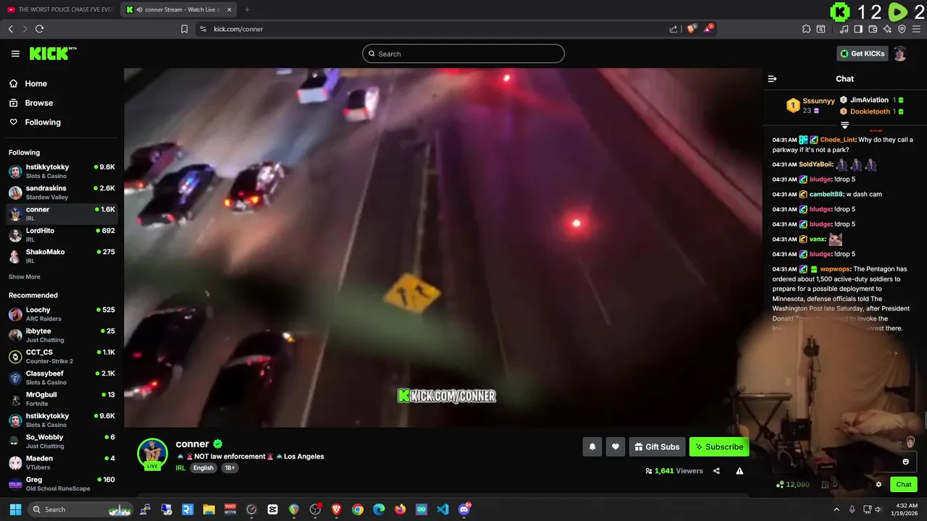Open Discord from taskbar
This screenshot has width=927, height=521.
pyautogui.click(x=464, y=509)
